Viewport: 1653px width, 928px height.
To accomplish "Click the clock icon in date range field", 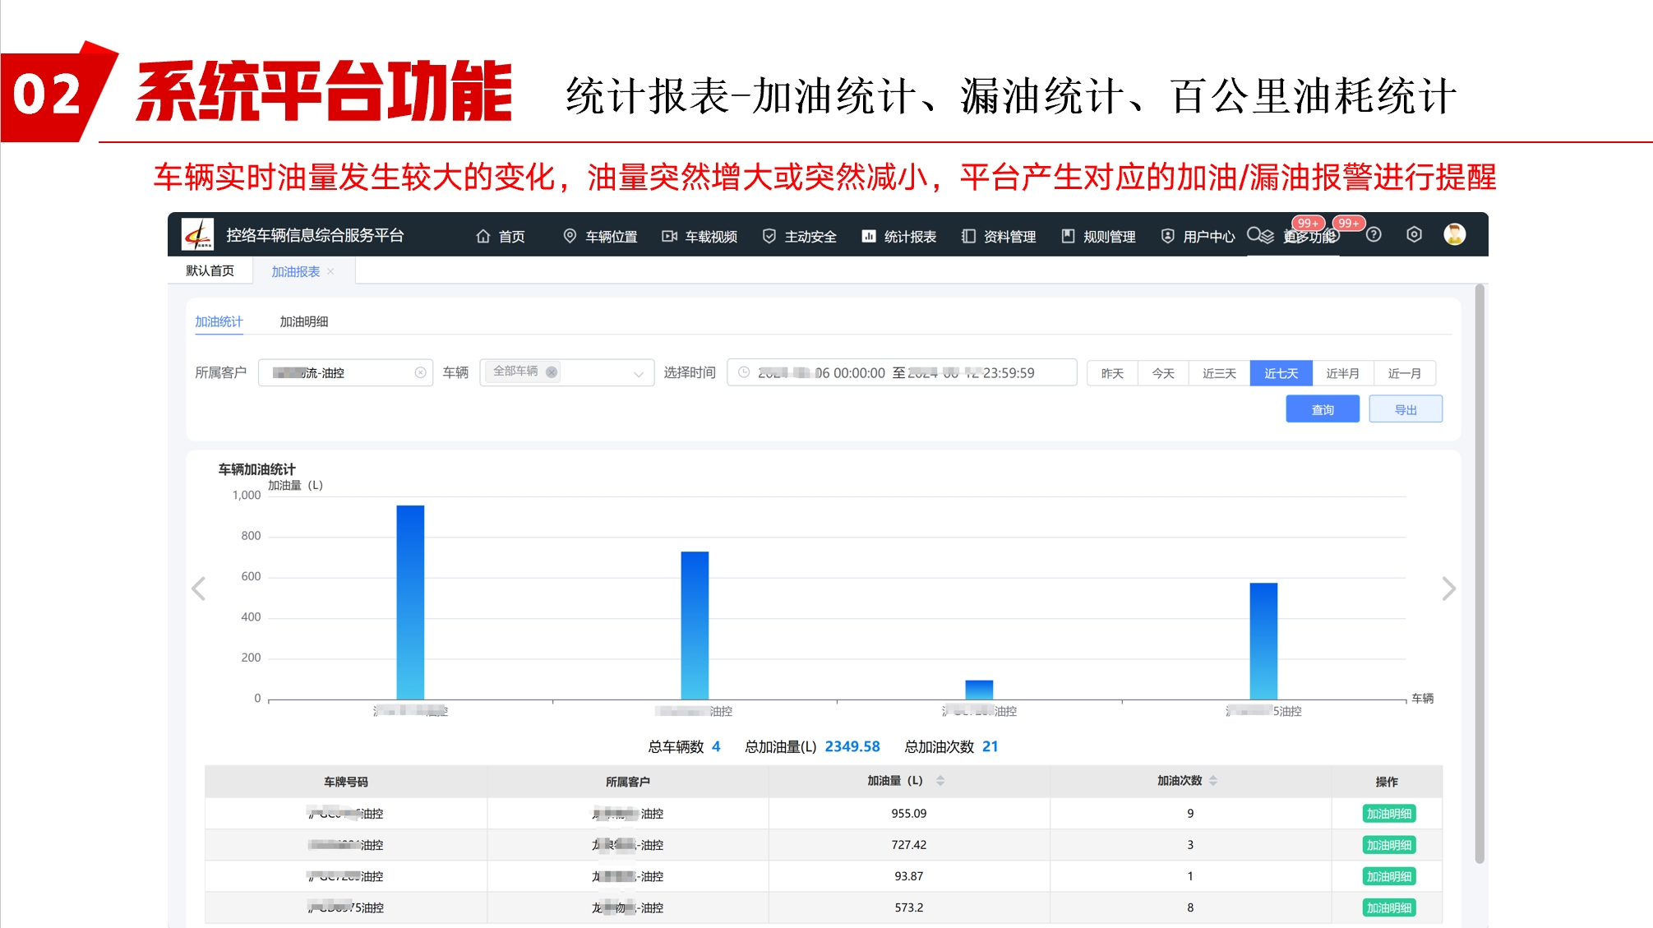I will tap(744, 372).
